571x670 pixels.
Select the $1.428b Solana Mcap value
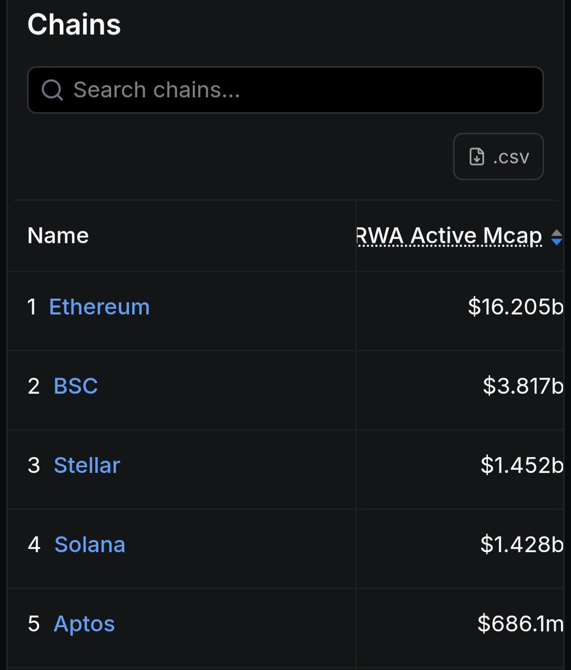pyautogui.click(x=522, y=545)
